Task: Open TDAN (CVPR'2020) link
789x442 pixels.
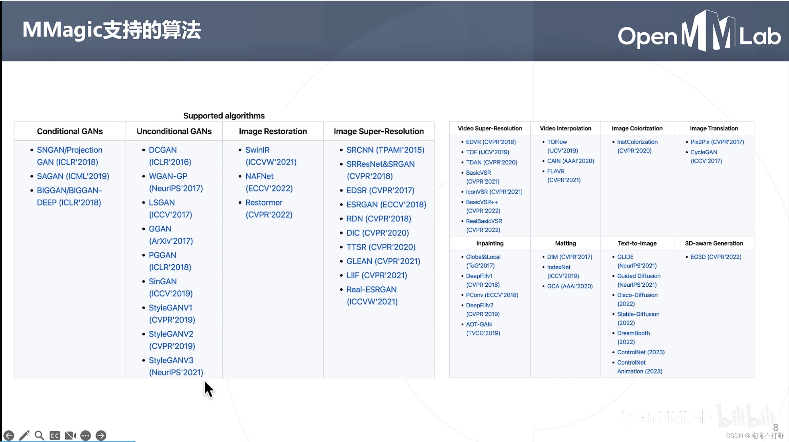Action: [491, 162]
